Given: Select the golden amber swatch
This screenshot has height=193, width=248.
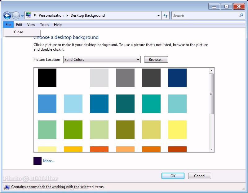Looking at the screenshot, I should 73,149.
